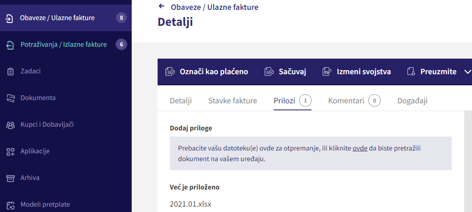The width and height of the screenshot is (472, 212).
Task: Choose Izmeni svojstva in the toolbar
Action: [x=364, y=72]
